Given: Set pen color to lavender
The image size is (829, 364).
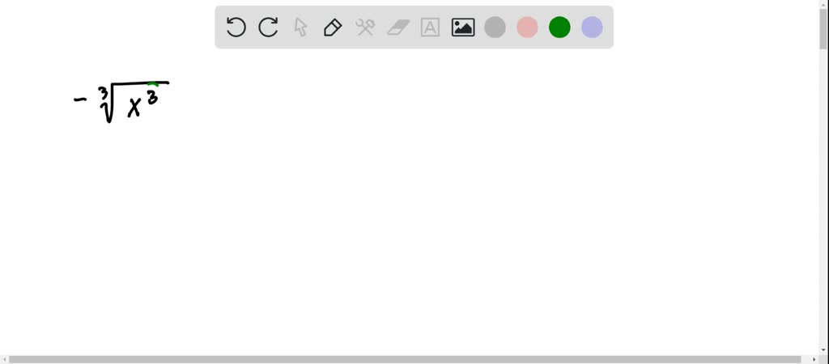Looking at the screenshot, I should pyautogui.click(x=592, y=27).
